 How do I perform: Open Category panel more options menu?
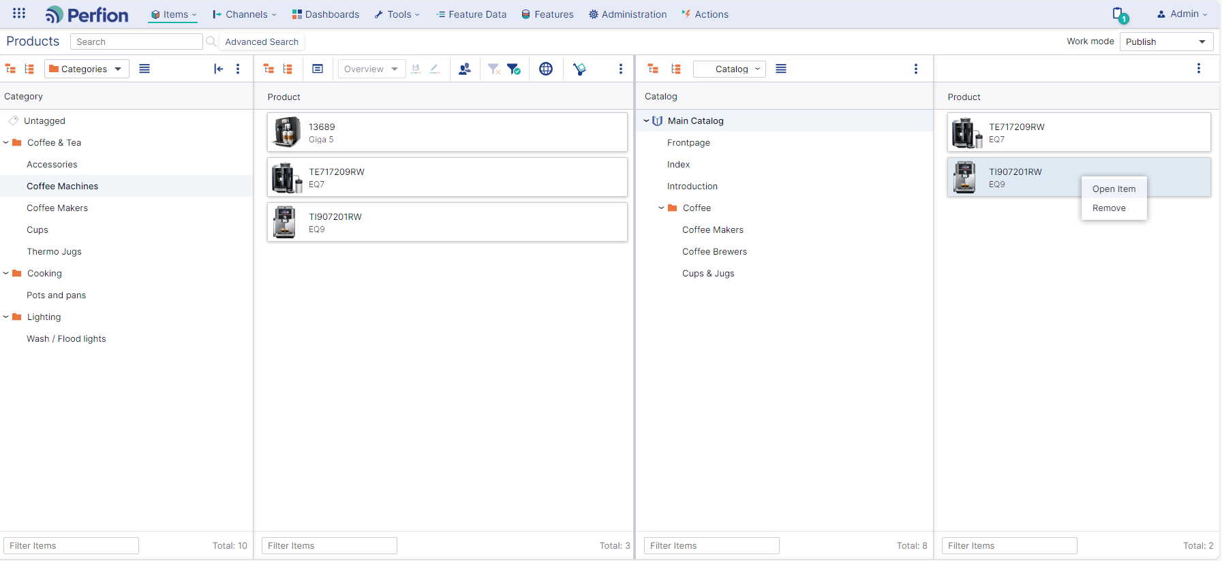pyautogui.click(x=238, y=69)
